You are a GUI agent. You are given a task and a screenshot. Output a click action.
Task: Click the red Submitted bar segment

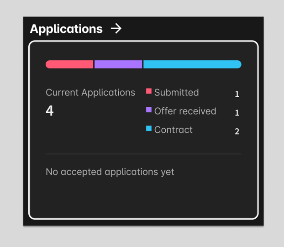point(69,64)
